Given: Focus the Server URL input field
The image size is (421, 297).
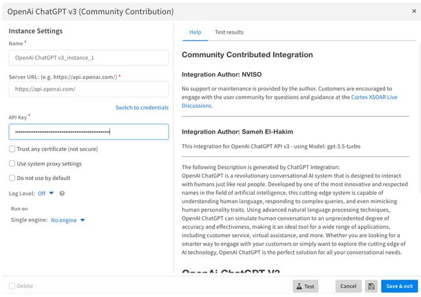Looking at the screenshot, I should click(89, 89).
